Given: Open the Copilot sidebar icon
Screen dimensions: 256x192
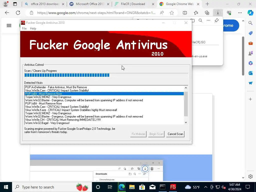Looking at the screenshot, I should (x=250, y=13).
